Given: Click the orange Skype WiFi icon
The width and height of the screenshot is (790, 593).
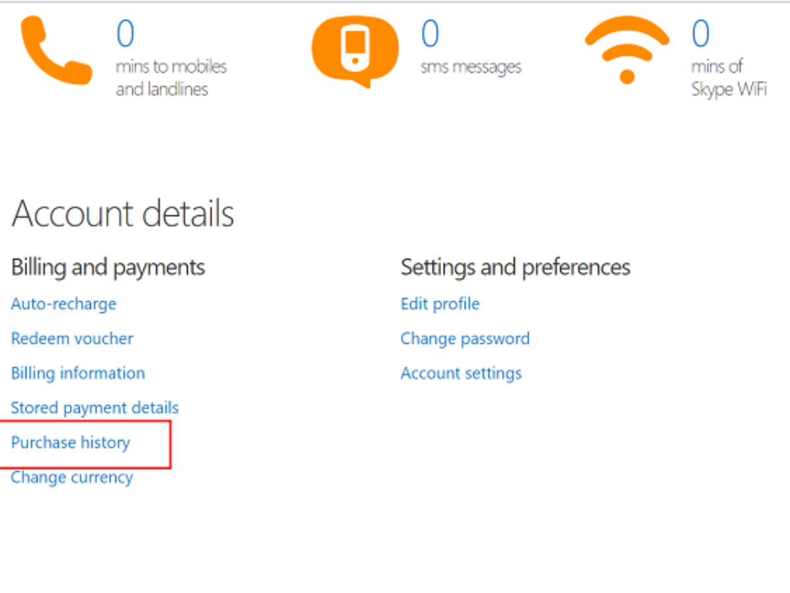Looking at the screenshot, I should click(627, 50).
